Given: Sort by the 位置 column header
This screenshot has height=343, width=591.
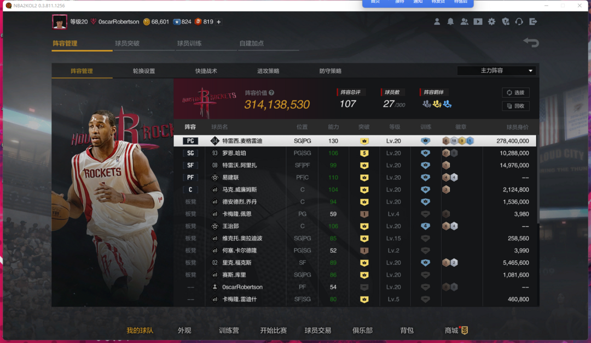Looking at the screenshot, I should [302, 127].
